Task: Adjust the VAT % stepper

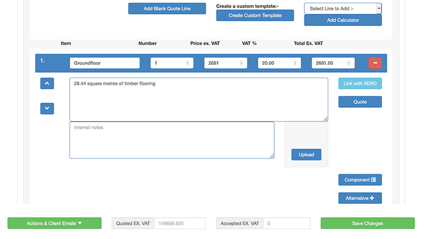Action: tap(295, 63)
